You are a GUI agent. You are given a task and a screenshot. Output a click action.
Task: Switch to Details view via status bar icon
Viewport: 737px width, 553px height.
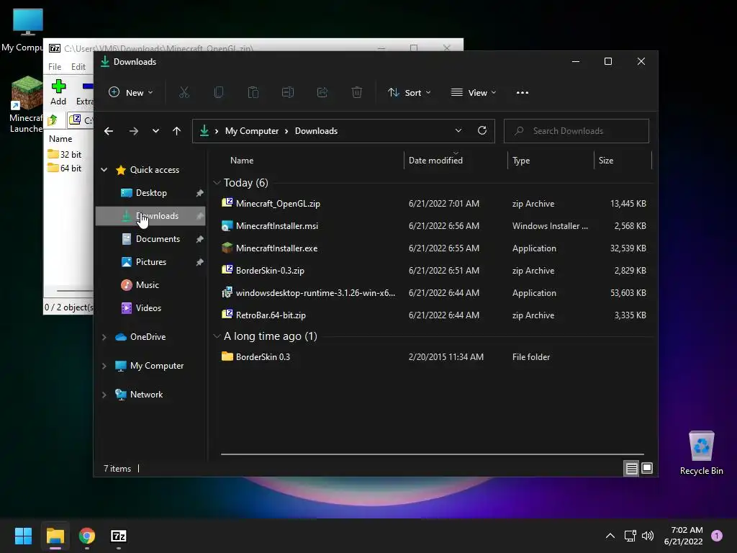coord(631,468)
